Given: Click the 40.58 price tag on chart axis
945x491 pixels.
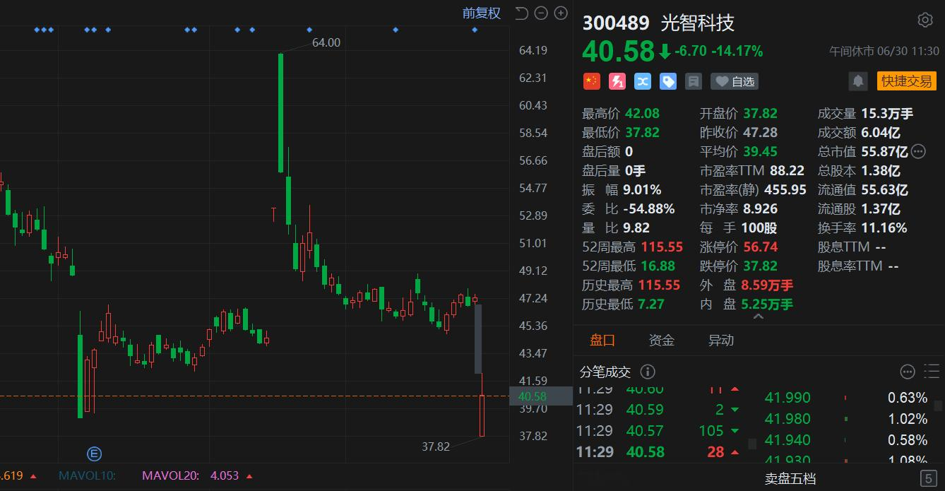Looking at the screenshot, I should click(x=540, y=396).
